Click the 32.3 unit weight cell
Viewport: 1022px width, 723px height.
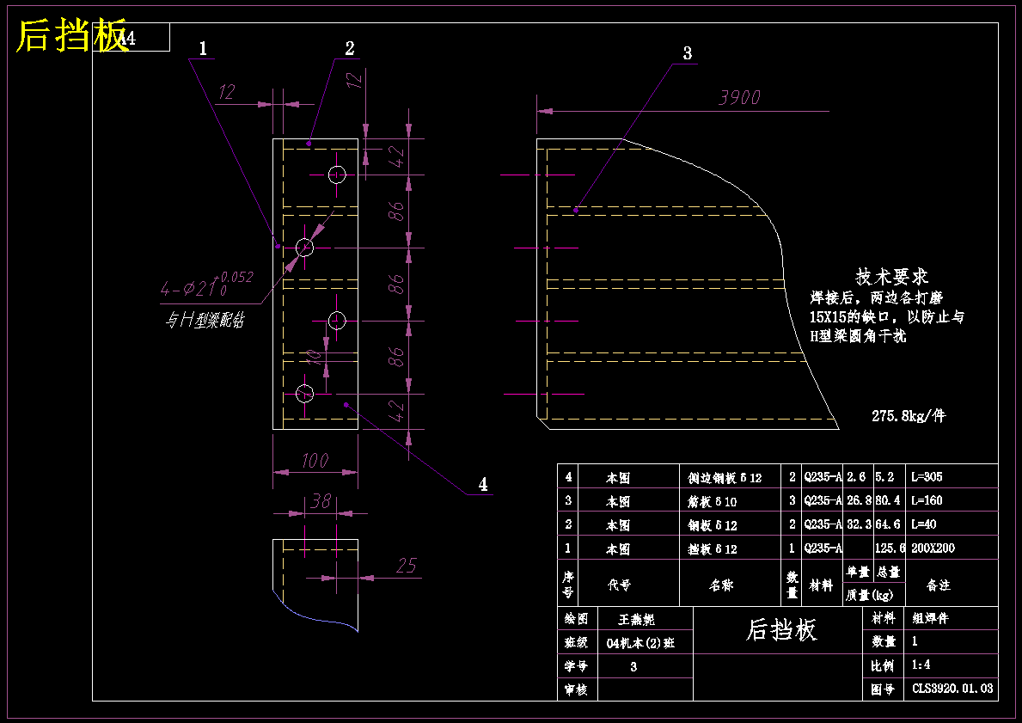click(859, 524)
